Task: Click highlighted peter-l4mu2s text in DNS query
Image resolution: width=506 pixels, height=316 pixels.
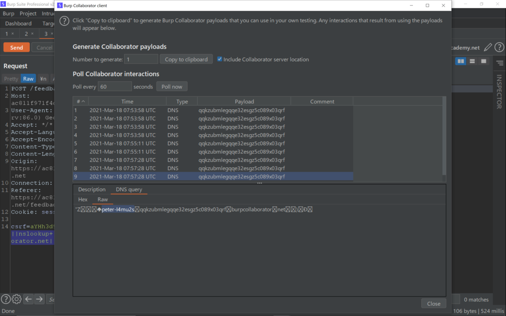Action: [118, 209]
